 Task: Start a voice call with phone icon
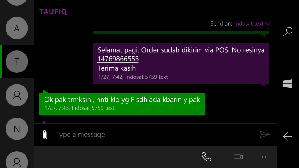click(206, 157)
